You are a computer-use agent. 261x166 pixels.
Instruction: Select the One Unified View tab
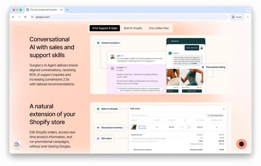[x=159, y=28]
